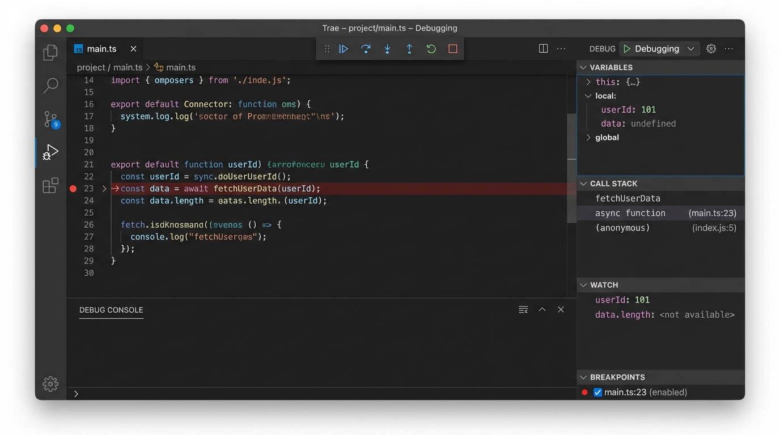This screenshot has height=435, width=780.
Task: Select the DEBUG CONSOLE label
Action: click(111, 310)
